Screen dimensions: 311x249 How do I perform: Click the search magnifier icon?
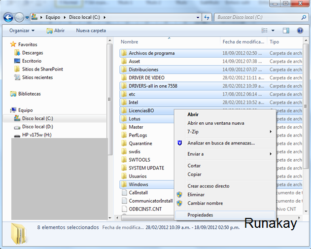(304, 17)
